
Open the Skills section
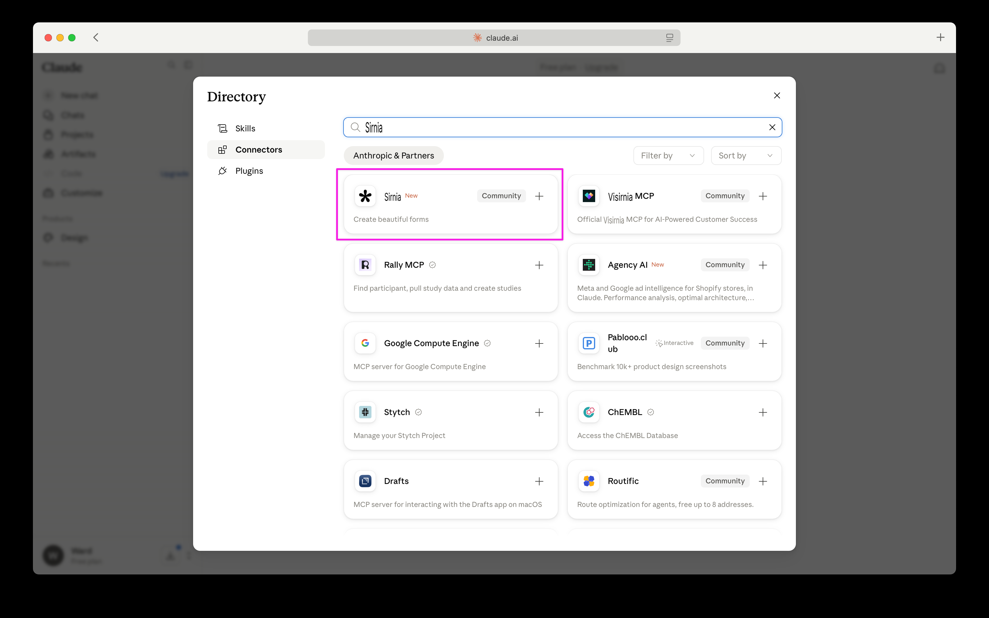coord(266,128)
